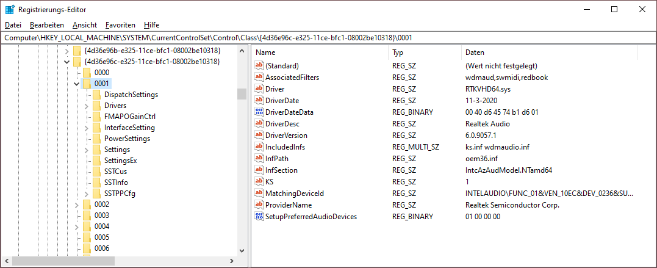Click the string icon of IncludedInfs
The height and width of the screenshot is (268, 657).
coord(259,147)
